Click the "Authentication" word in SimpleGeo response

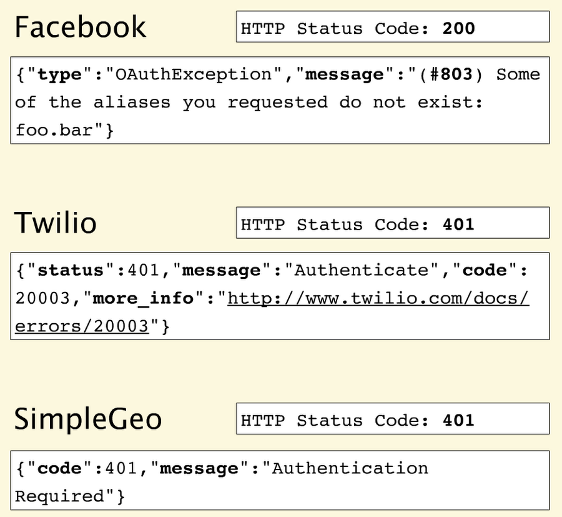pos(350,468)
